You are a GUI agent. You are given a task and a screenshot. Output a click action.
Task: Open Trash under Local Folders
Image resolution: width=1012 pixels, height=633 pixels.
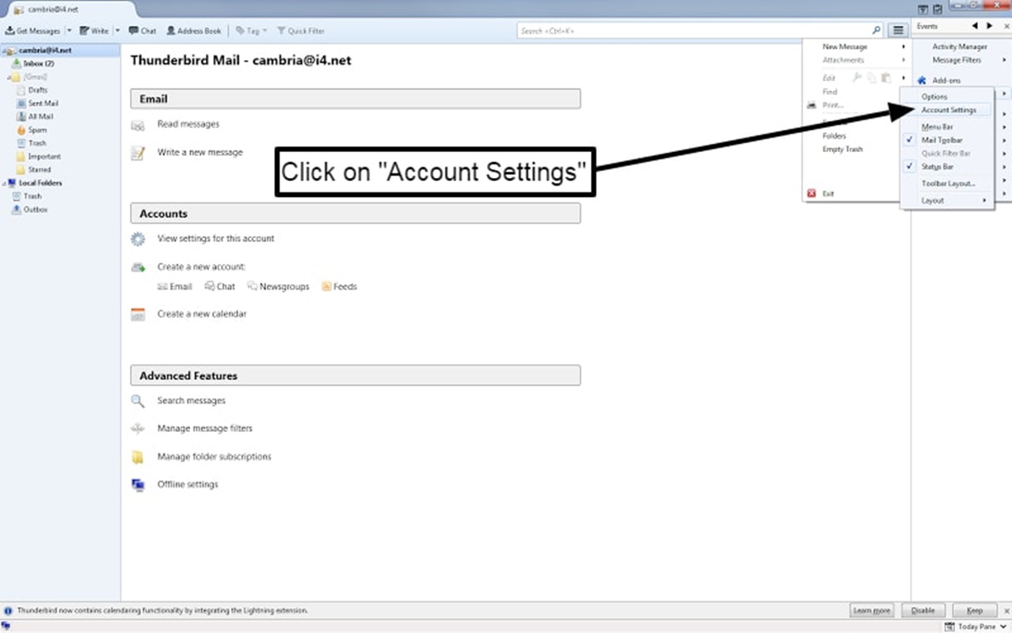coord(32,196)
